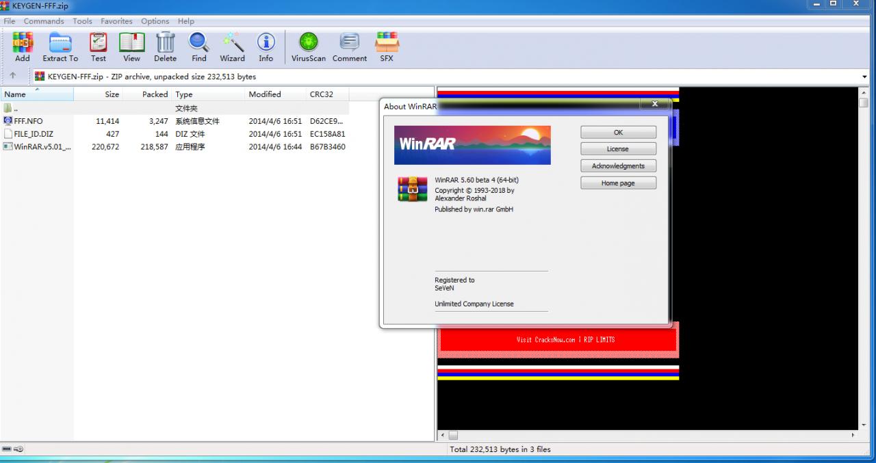Click the 11,414 size value
The height and width of the screenshot is (463, 876).
(x=105, y=121)
